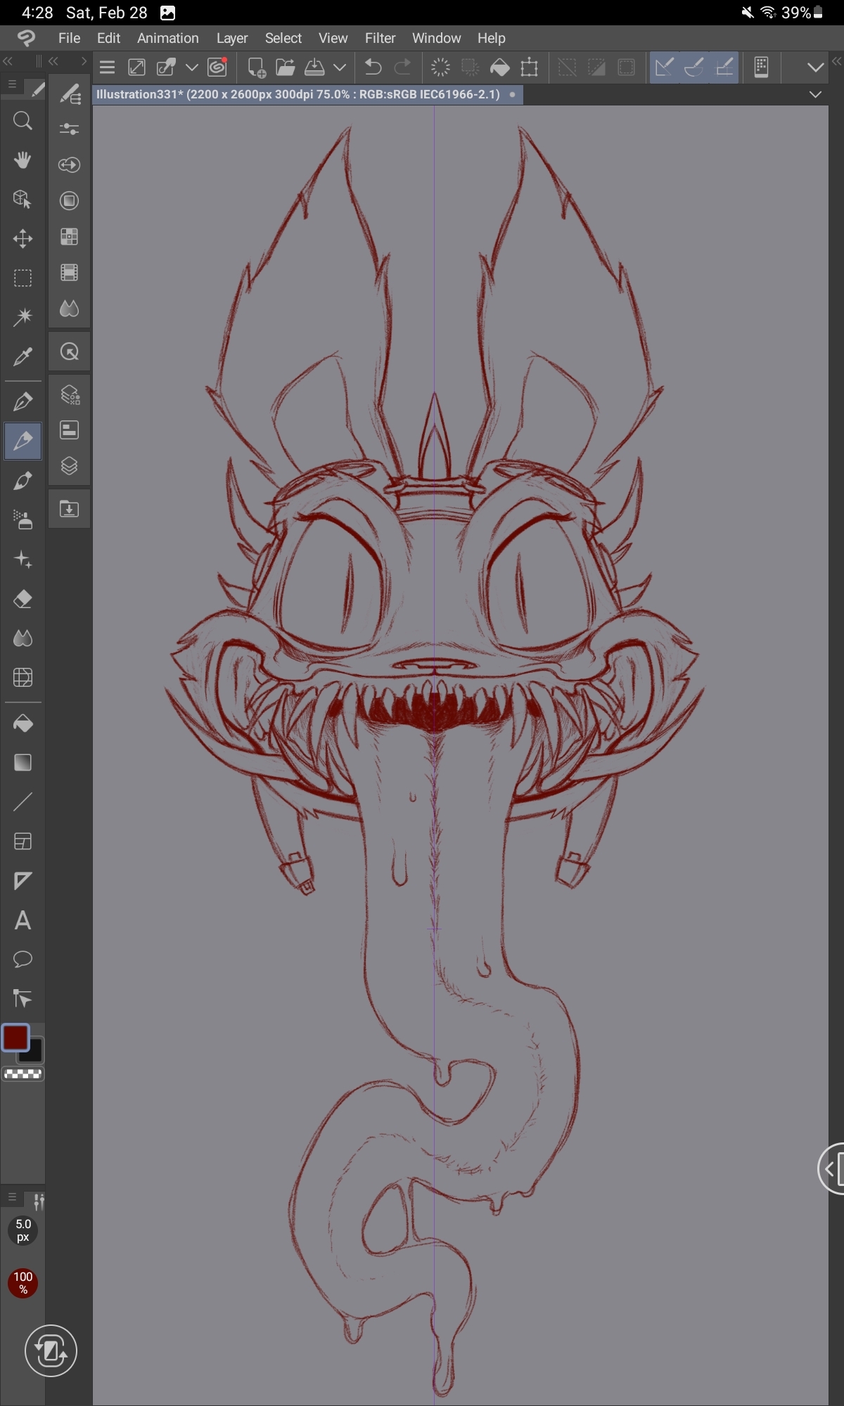This screenshot has height=1406, width=844.
Task: Select the Eyedropper tool
Action: click(23, 357)
